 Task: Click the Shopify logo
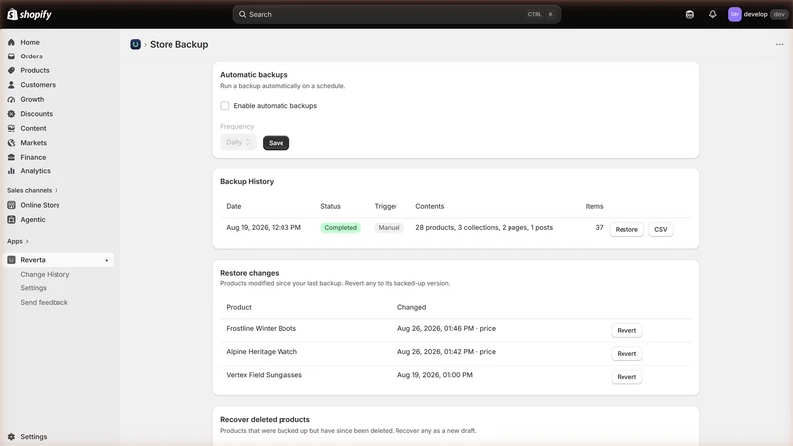[x=29, y=14]
